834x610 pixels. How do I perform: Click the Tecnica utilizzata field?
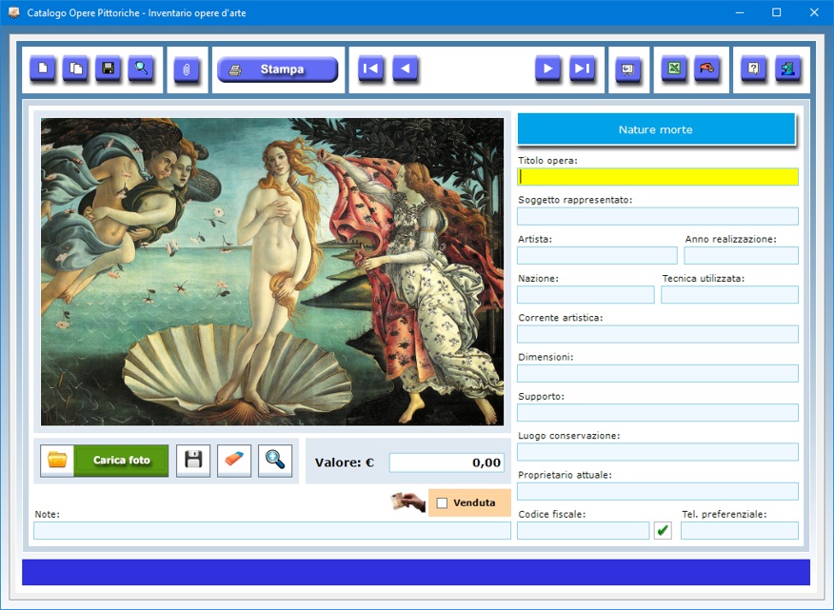(729, 295)
